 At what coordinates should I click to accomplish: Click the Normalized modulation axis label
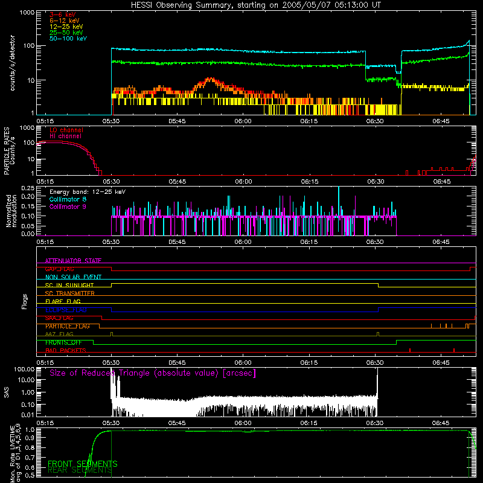point(11,211)
